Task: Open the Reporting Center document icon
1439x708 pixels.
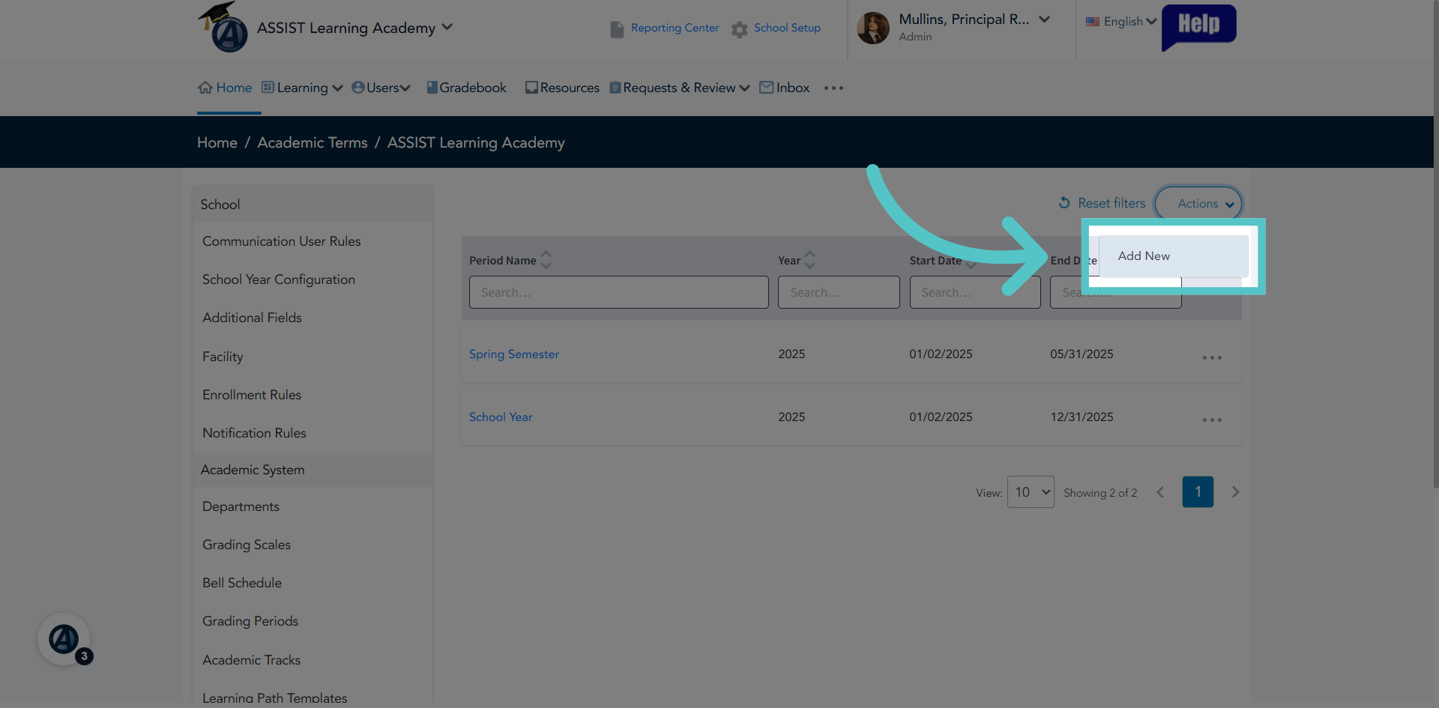Action: 617,29
